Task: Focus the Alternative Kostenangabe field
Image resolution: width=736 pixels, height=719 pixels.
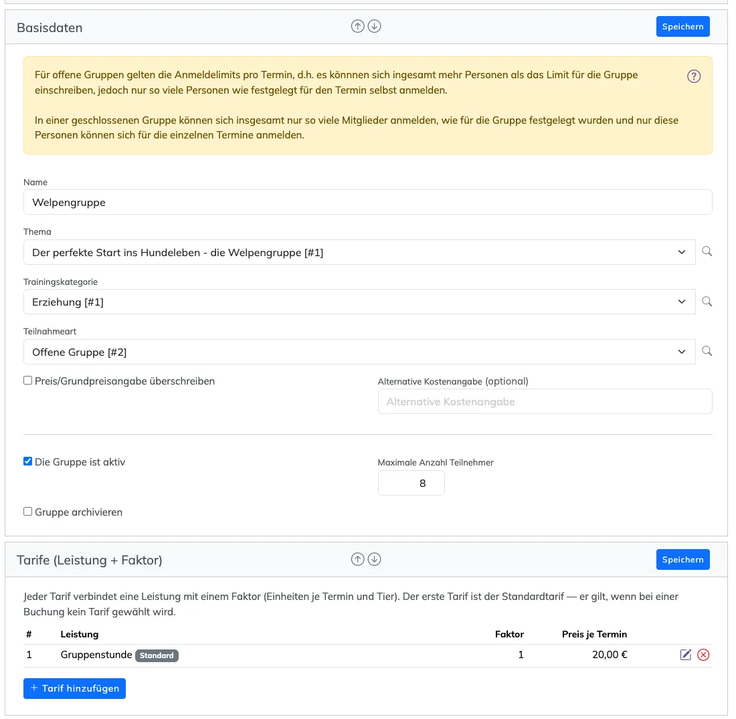Action: tap(545, 402)
